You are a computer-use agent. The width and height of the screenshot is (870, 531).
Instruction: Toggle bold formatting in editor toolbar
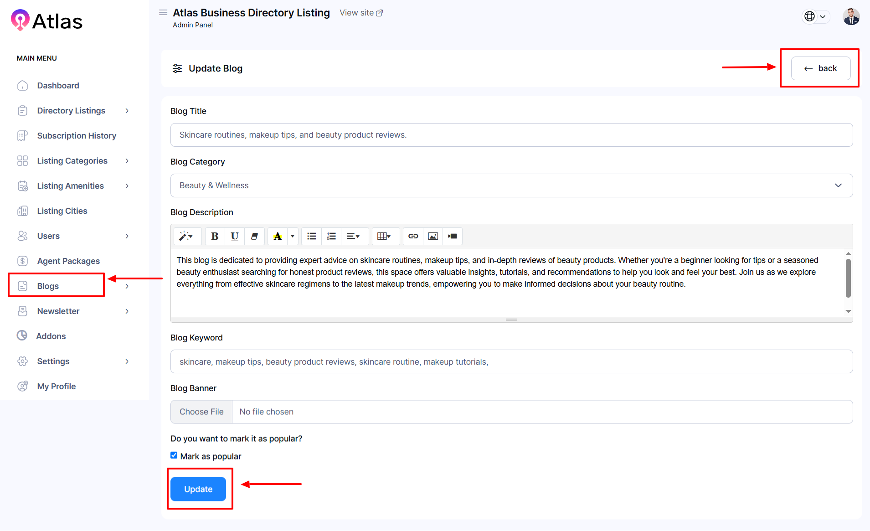click(x=215, y=236)
